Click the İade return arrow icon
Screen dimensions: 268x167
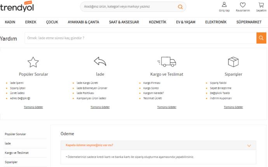click(100, 61)
